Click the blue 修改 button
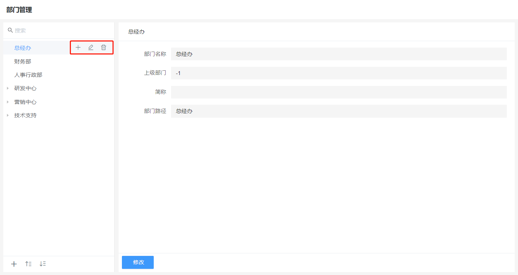The width and height of the screenshot is (518, 275). [x=138, y=262]
